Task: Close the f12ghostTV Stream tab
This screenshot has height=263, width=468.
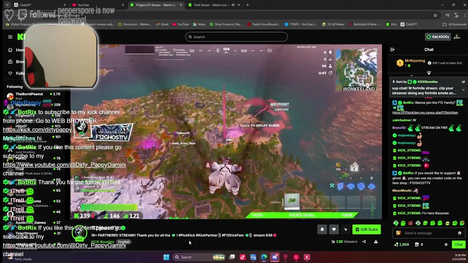Action: (181, 5)
